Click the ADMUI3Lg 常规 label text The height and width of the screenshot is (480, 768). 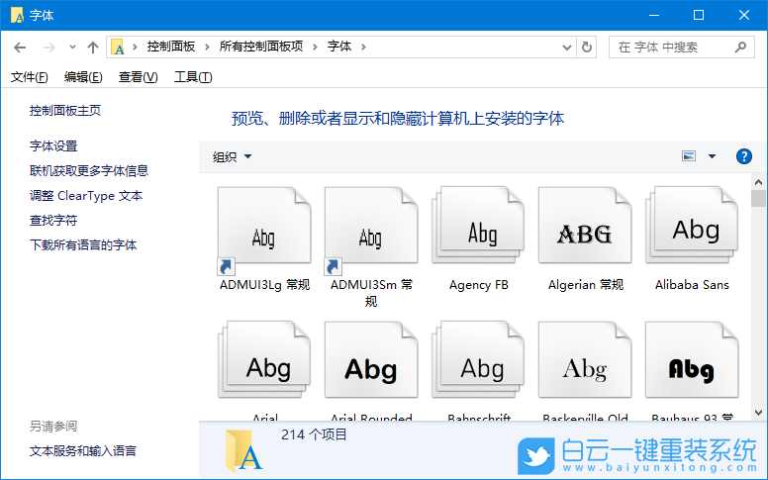click(x=264, y=285)
